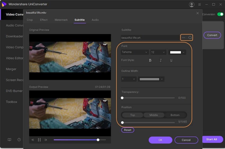Click the Wondershare UniConverter logo
This screenshot has height=149, width=225.
click(x=4, y=4)
